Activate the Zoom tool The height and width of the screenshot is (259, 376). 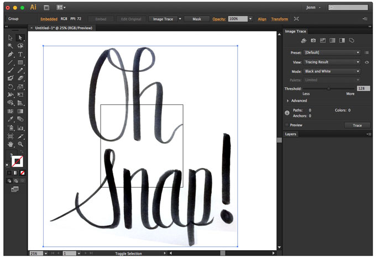click(x=20, y=144)
